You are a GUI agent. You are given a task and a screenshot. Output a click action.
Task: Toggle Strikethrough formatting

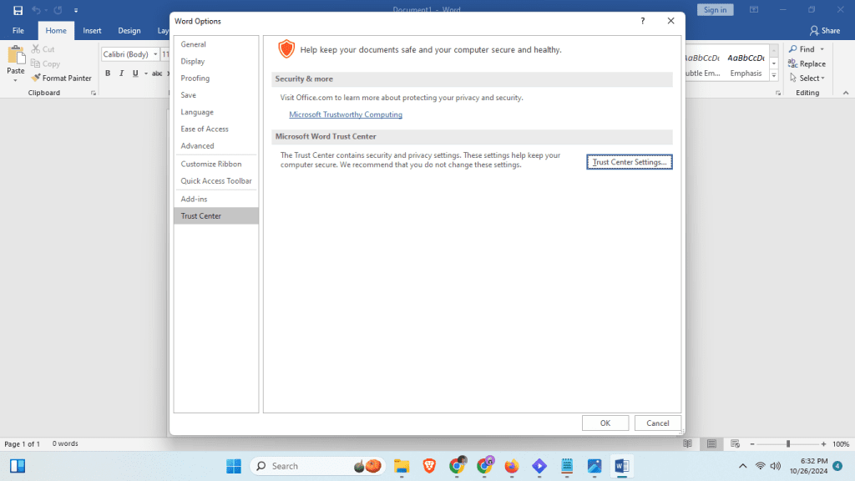[157, 73]
